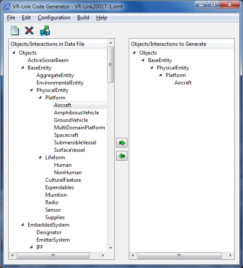The height and width of the screenshot is (268, 243).
Task: Click the VR-Link app icon in title bar
Action: [7, 7]
